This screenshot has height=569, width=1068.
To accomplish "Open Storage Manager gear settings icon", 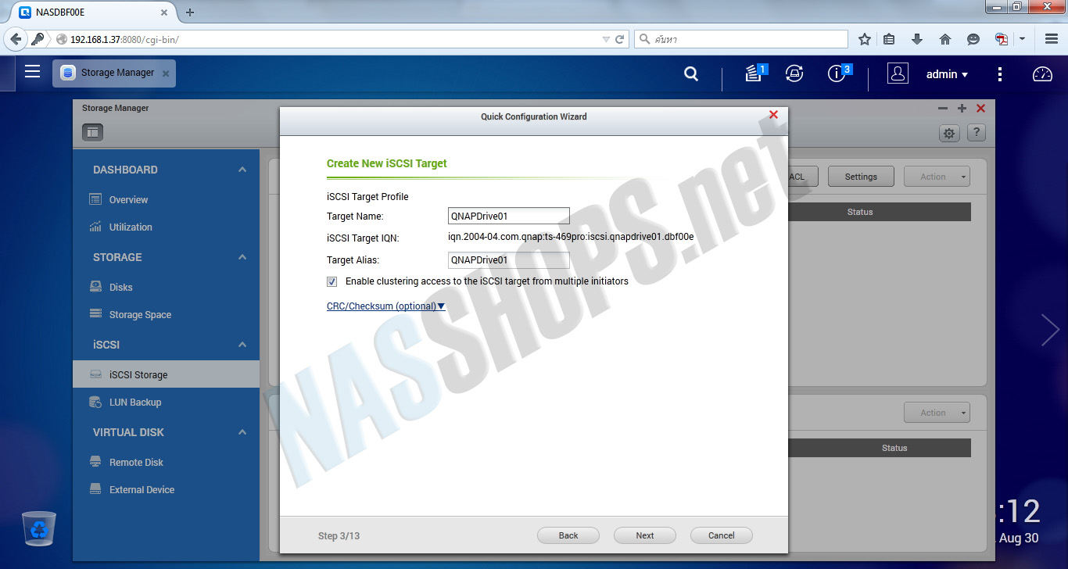I will pyautogui.click(x=949, y=133).
